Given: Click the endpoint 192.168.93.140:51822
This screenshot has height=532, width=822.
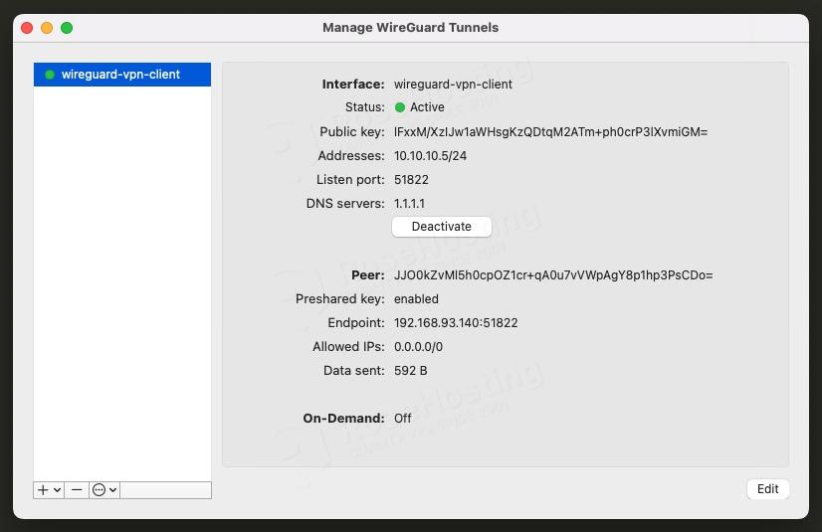Looking at the screenshot, I should [456, 323].
